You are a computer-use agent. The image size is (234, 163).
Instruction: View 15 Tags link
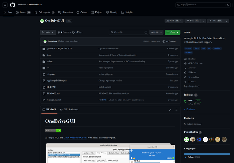click(x=77, y=32)
